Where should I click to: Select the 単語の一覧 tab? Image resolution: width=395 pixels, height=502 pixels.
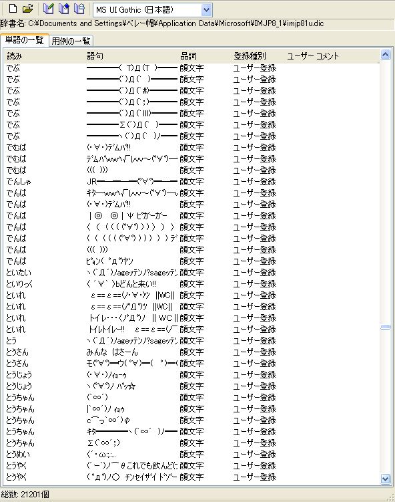[x=24, y=40]
